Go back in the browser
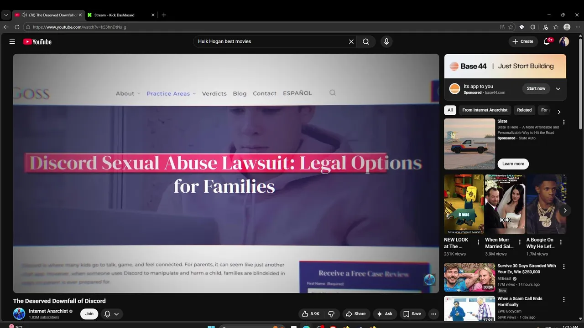The width and height of the screenshot is (584, 328). [x=6, y=27]
